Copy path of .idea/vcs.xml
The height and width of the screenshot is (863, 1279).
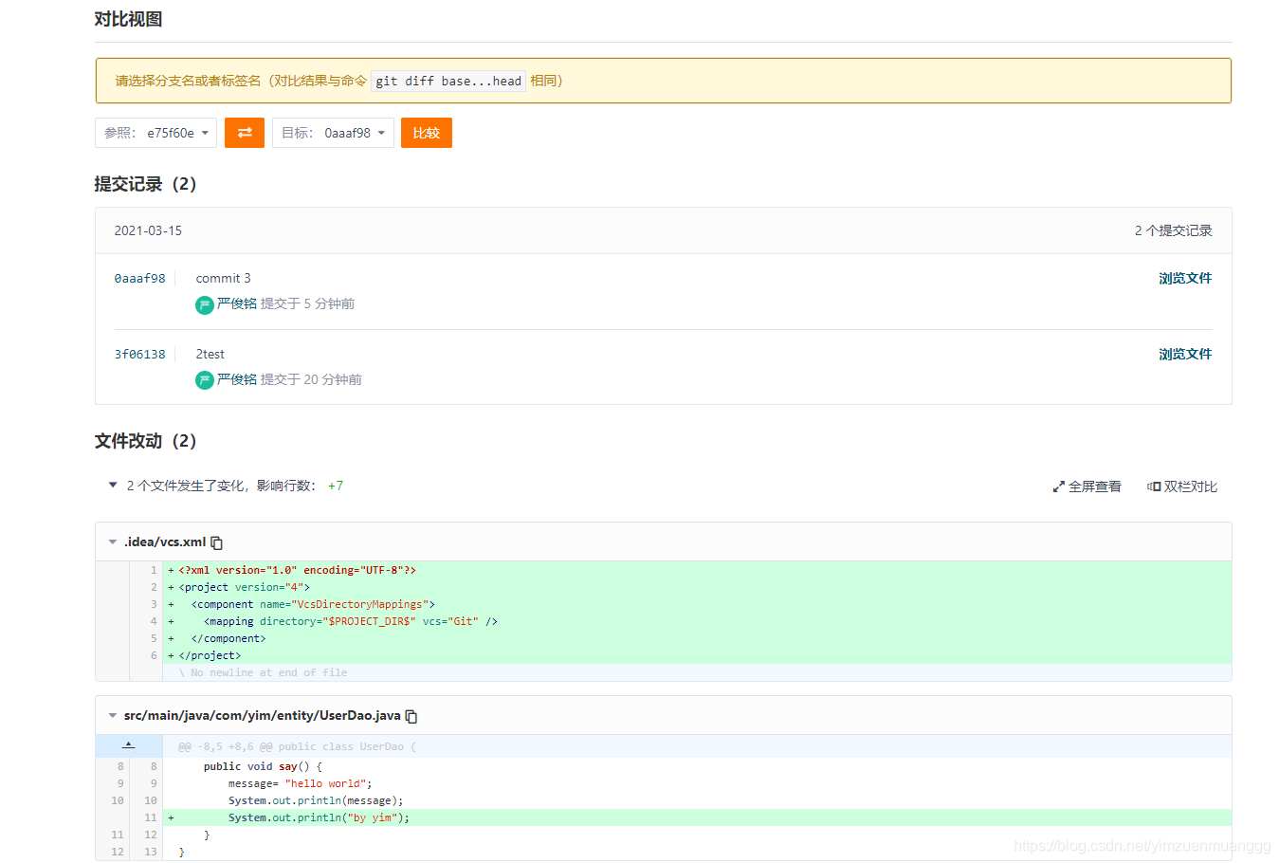tap(216, 542)
